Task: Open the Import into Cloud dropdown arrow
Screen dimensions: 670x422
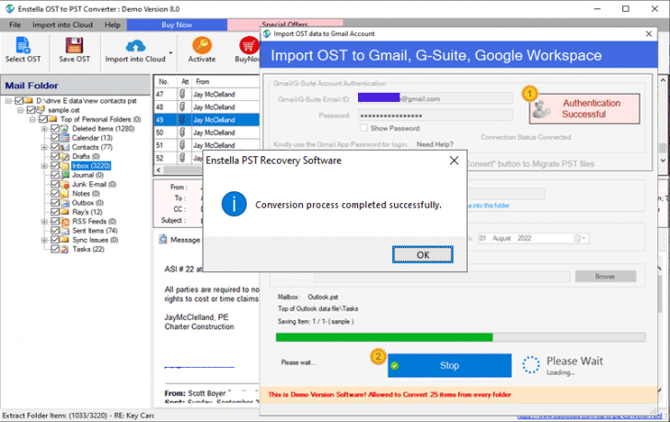Action: 171,53
